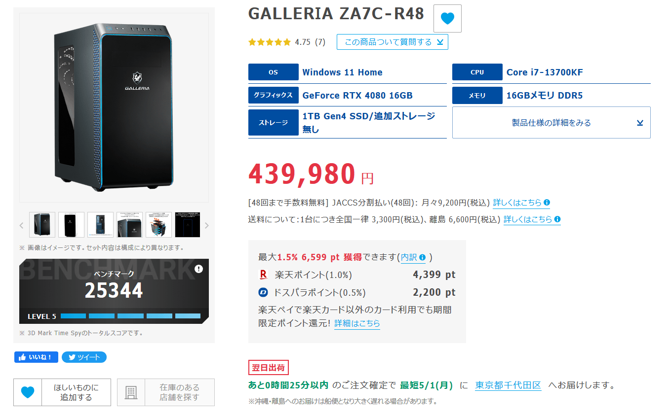Expand 製品仕様の詳細をみる specification details
Screen dimensions: 669x416
551,123
